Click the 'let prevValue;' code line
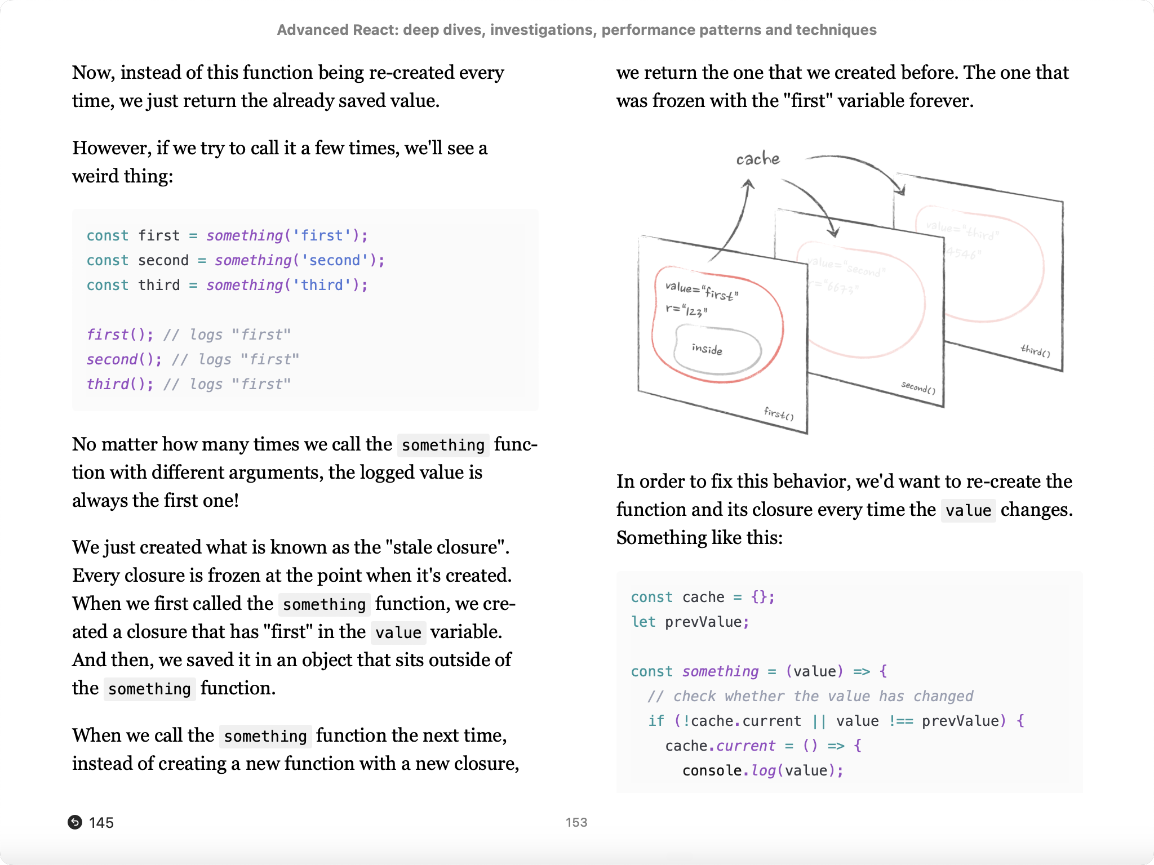Viewport: 1154px width, 865px height. (x=690, y=622)
